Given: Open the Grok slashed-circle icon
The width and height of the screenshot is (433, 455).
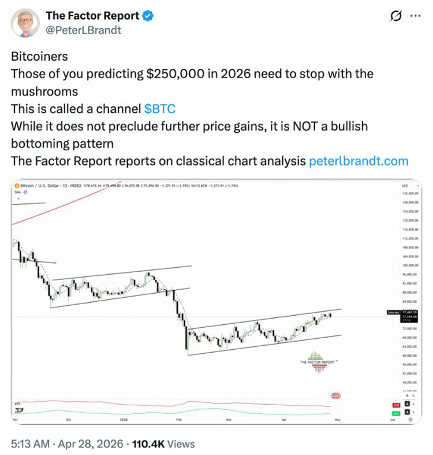Looking at the screenshot, I should [x=396, y=17].
